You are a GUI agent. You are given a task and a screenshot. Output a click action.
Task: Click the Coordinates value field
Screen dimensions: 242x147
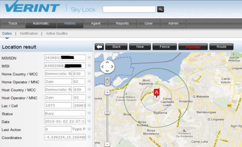(65, 137)
